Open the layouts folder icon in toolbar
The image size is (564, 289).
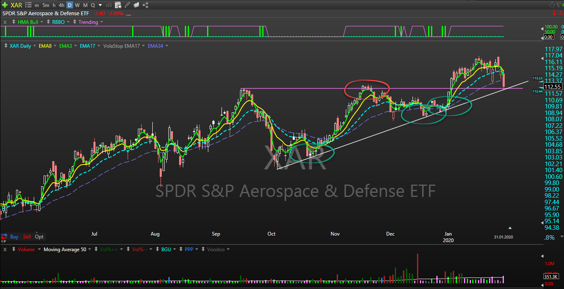(136, 5)
